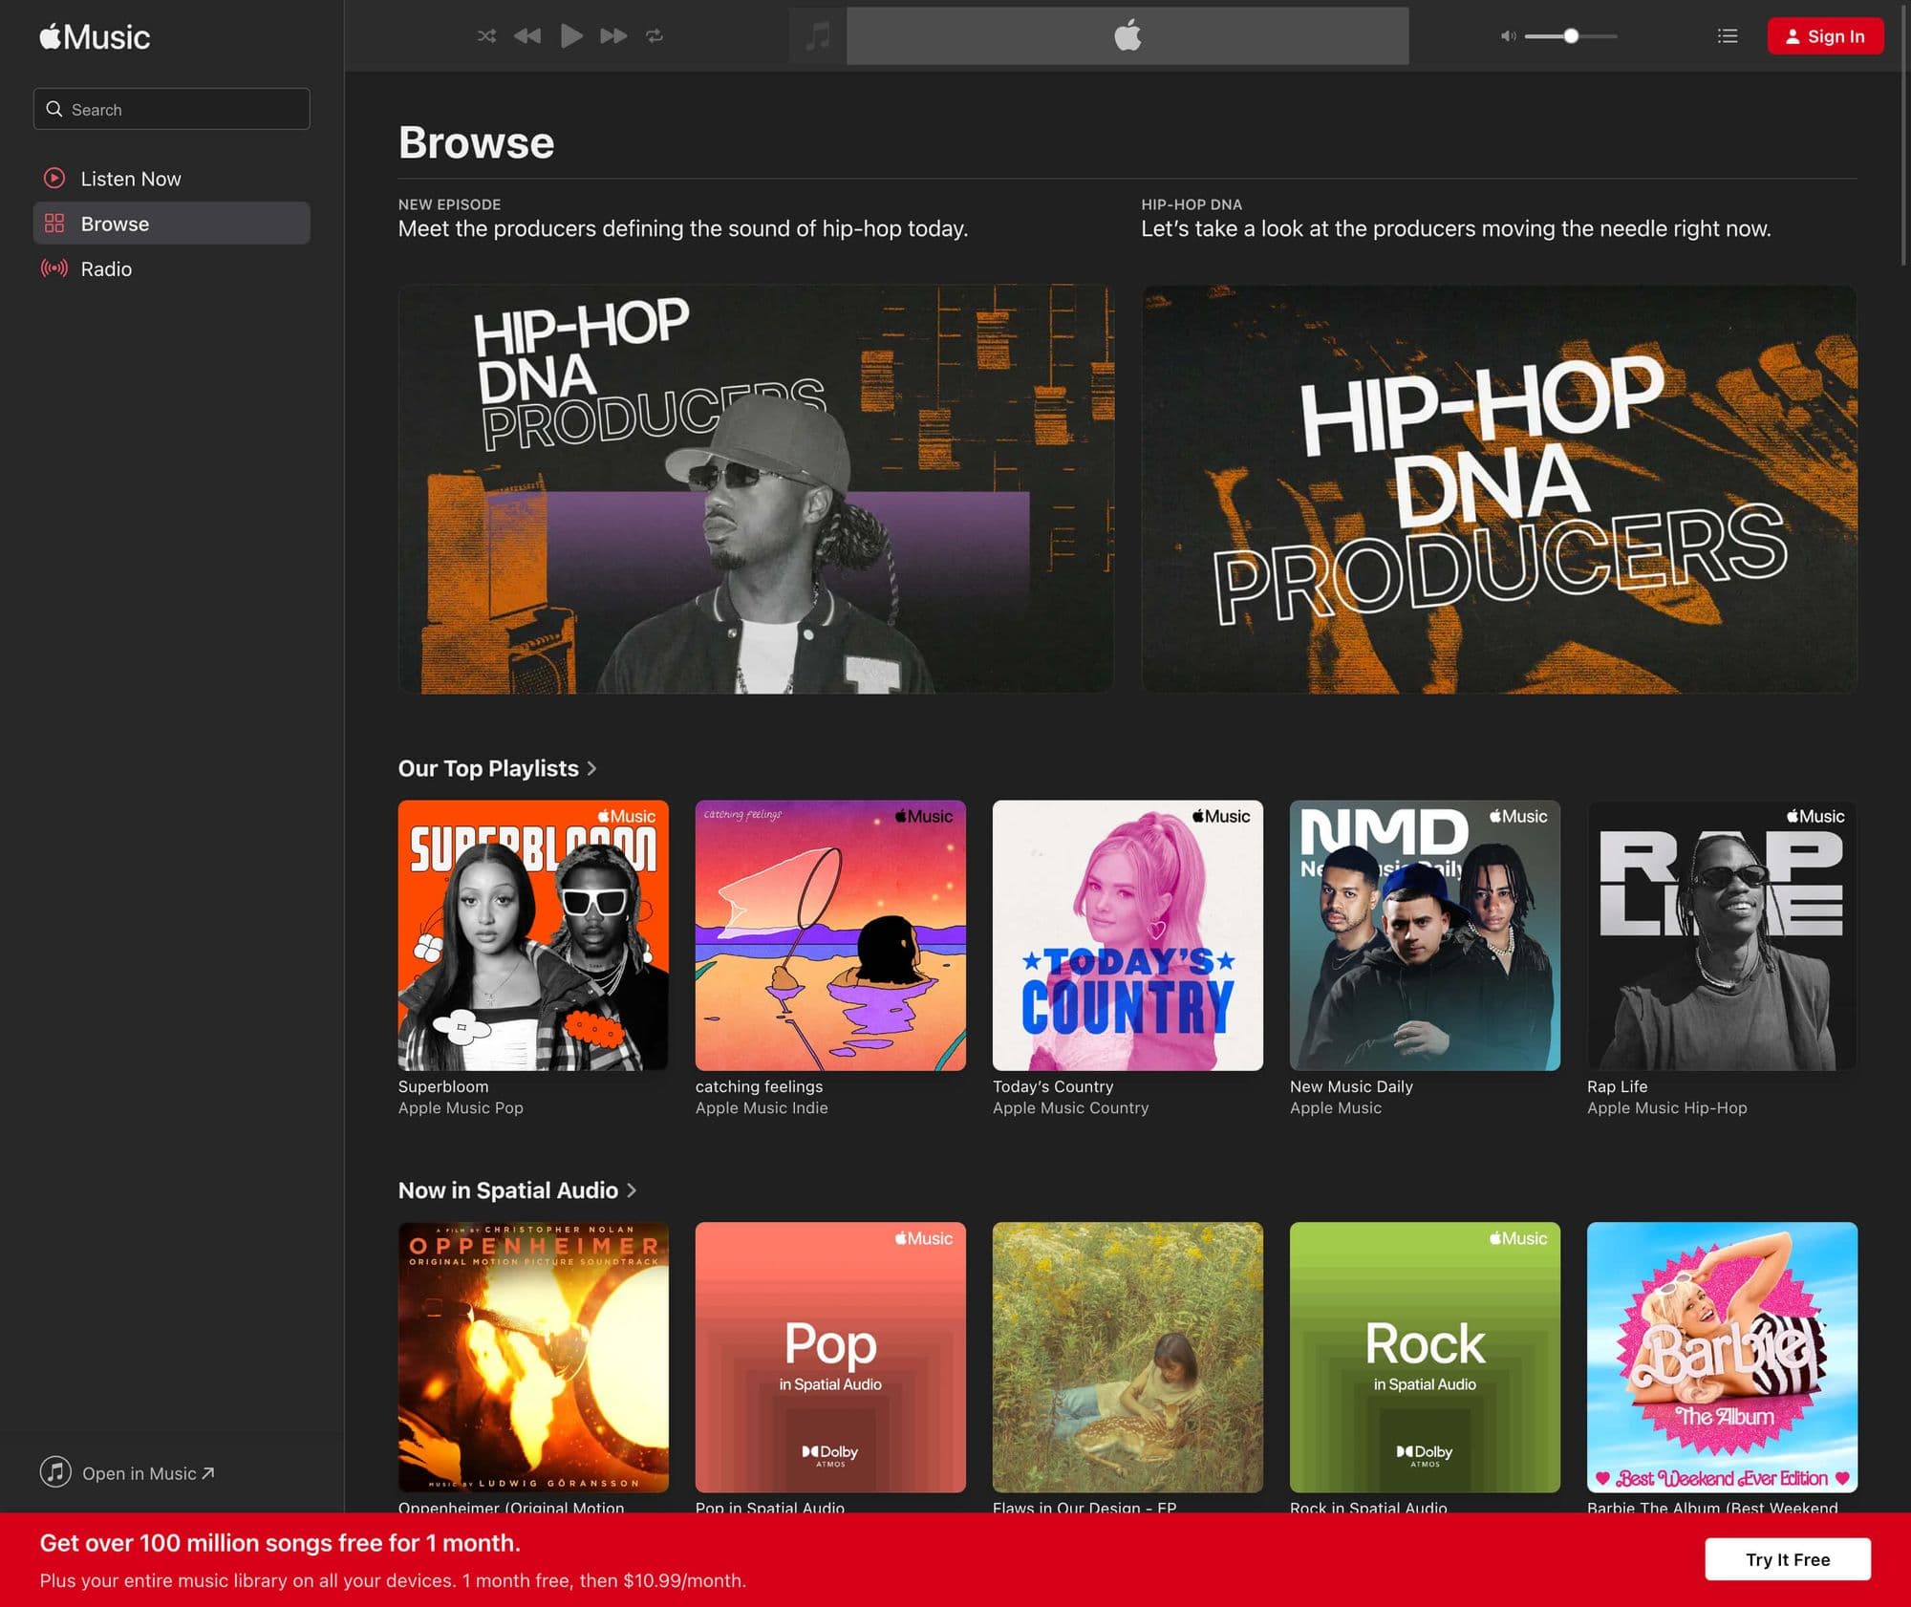Click the Sign In button

click(x=1823, y=35)
